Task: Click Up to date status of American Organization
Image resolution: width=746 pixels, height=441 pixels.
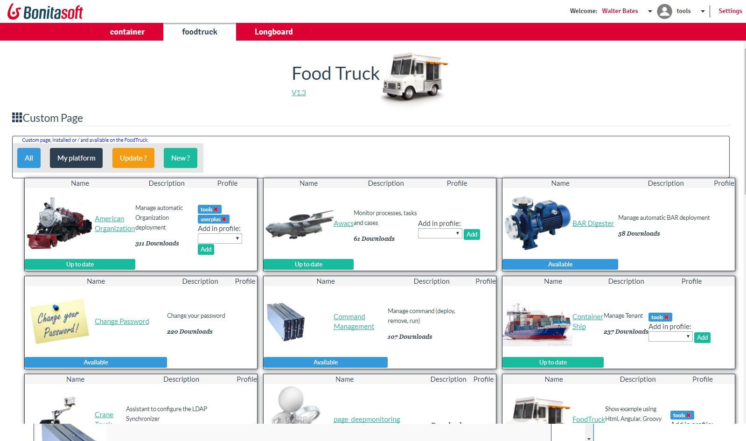Action: pos(80,264)
